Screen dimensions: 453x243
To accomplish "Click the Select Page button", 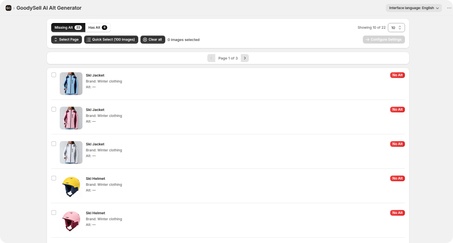I will (67, 40).
